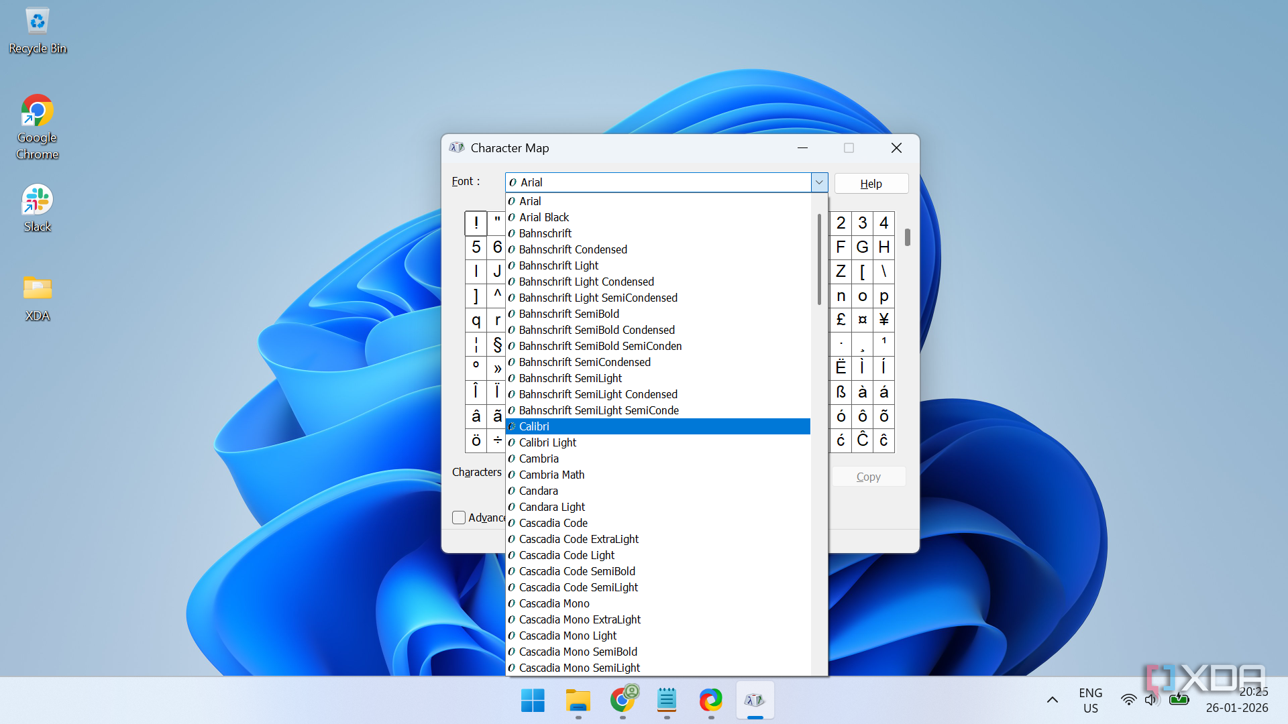Pick Calibri Light from the list

[x=658, y=442]
